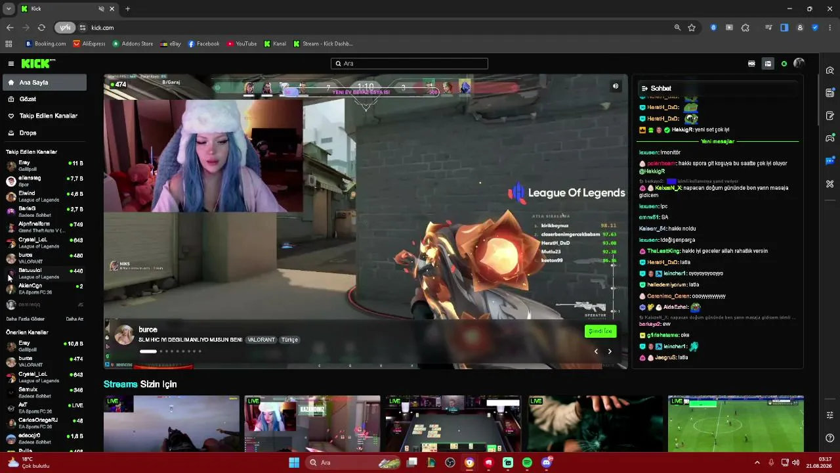
Task: Click the Türkçe language tag
Action: point(289,340)
